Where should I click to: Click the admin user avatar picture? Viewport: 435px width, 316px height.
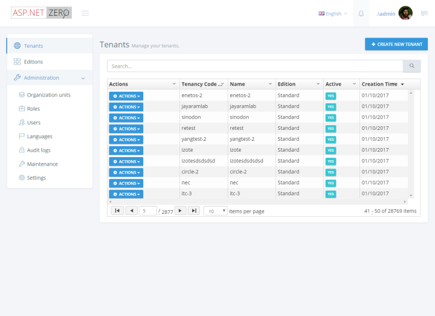coord(405,13)
